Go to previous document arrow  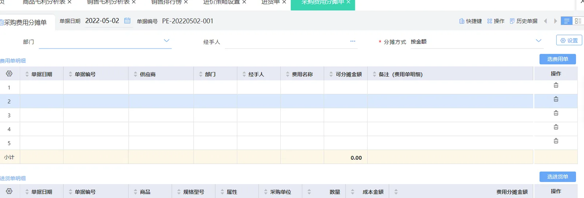[545, 21]
